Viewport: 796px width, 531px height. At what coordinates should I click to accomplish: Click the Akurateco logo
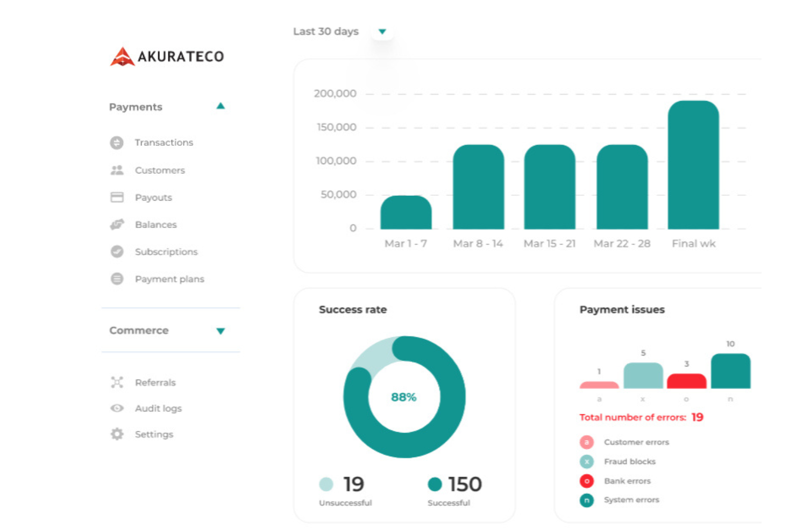tap(167, 56)
